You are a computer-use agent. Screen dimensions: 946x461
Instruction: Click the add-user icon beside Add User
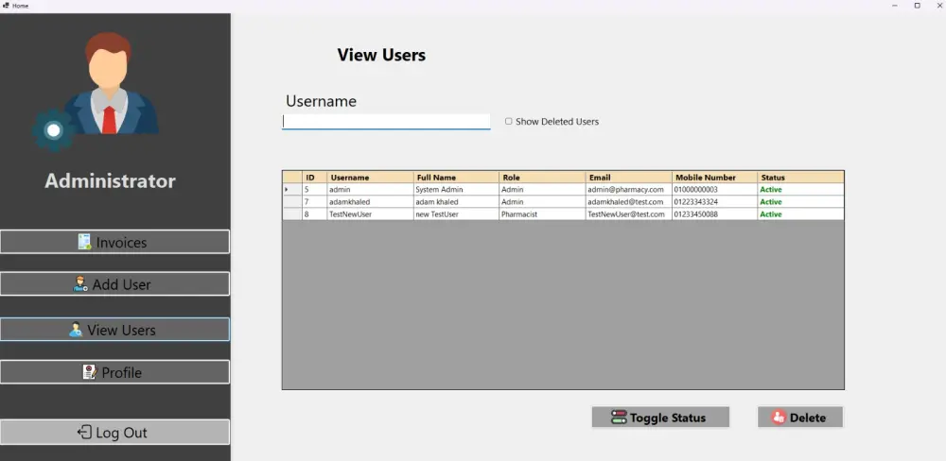[x=80, y=283]
